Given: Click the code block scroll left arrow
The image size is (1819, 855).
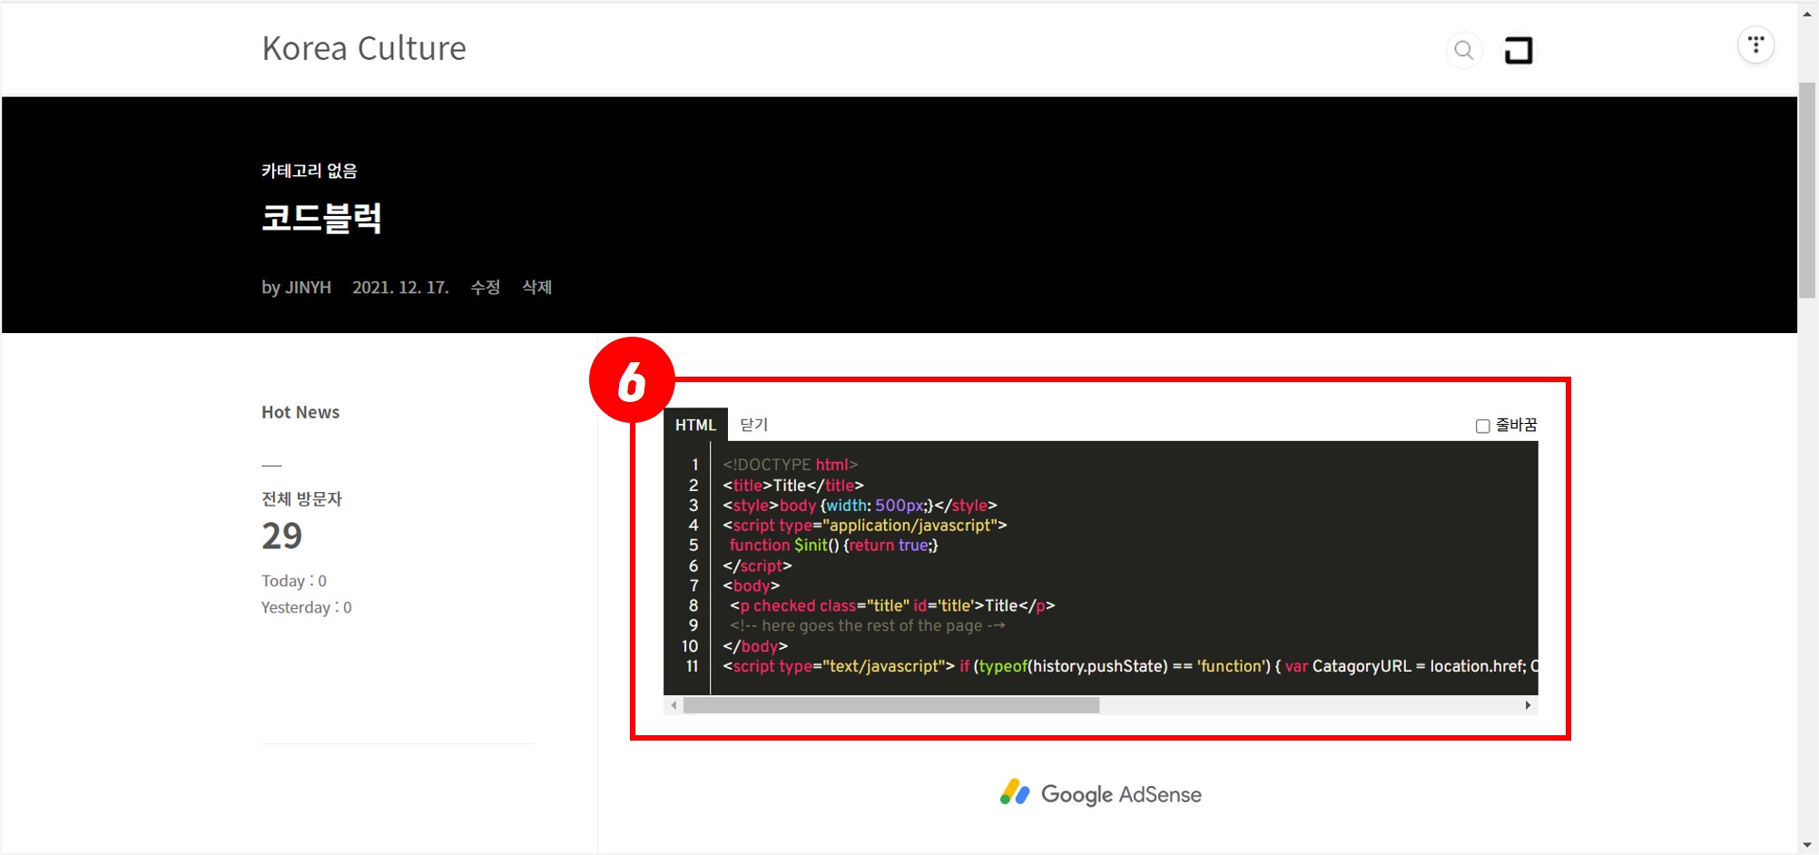Looking at the screenshot, I should (674, 705).
